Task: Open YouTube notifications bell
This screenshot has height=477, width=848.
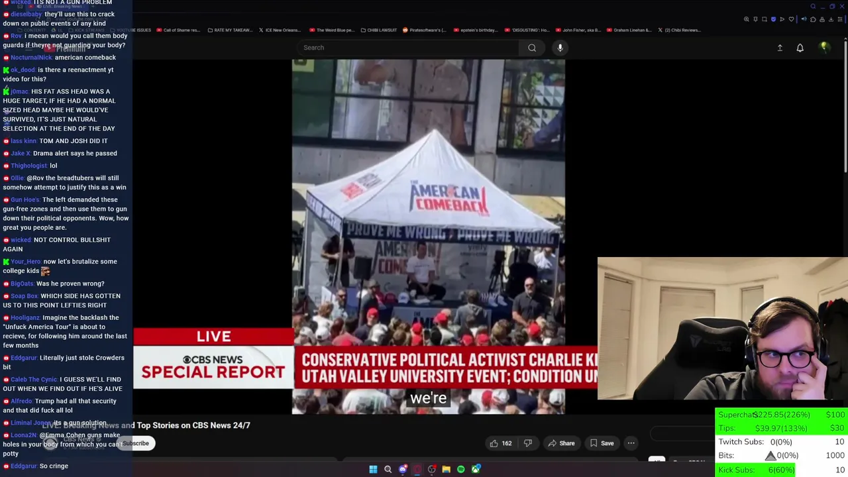Action: pos(800,48)
